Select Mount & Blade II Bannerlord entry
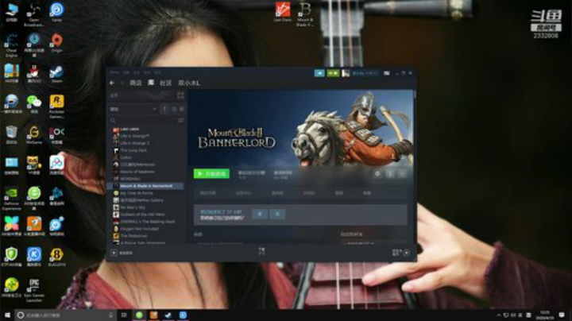572x321 pixels. point(146,186)
